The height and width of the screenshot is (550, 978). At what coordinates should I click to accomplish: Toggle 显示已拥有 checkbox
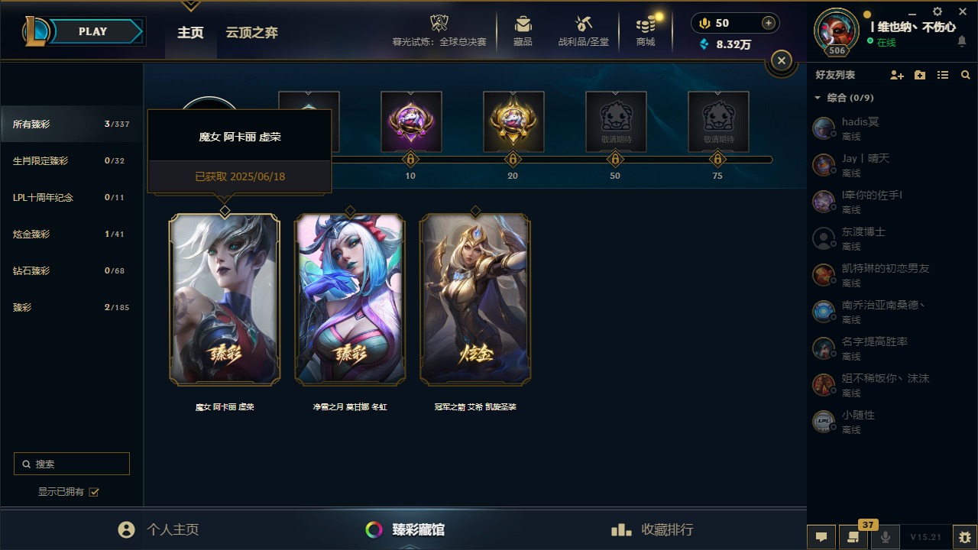94,492
